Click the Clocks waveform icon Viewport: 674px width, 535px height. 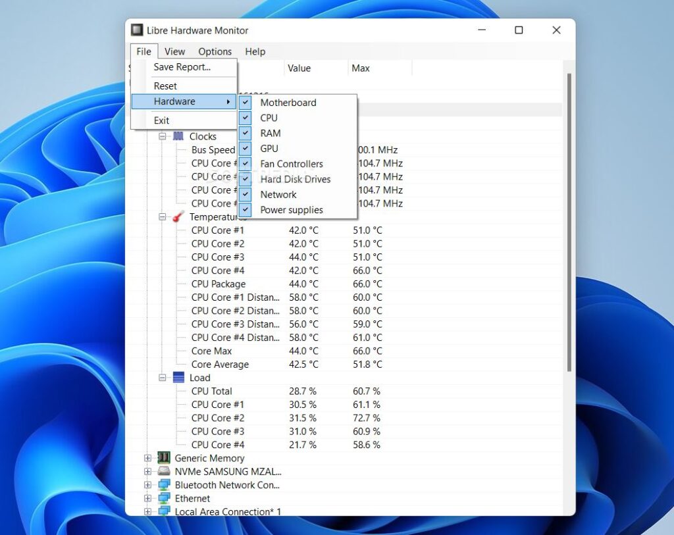coord(178,136)
